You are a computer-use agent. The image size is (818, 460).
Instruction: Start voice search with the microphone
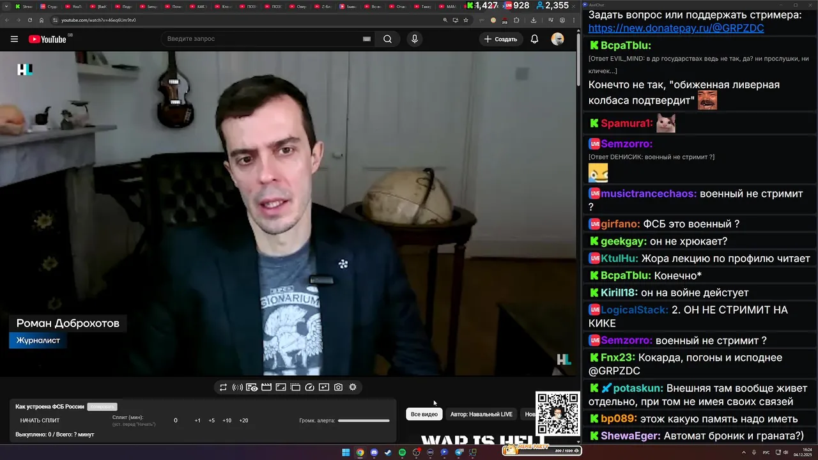(x=415, y=39)
